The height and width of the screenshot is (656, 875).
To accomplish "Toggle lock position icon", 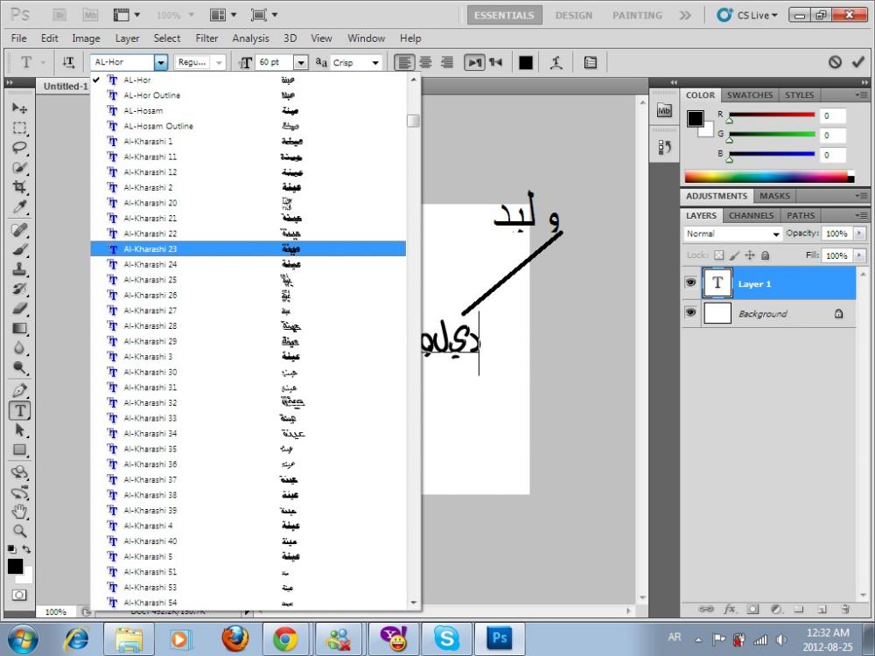I will point(750,255).
